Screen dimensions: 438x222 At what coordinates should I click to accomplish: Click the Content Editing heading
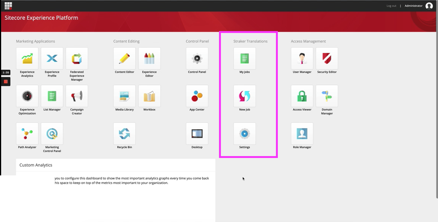coord(126,41)
